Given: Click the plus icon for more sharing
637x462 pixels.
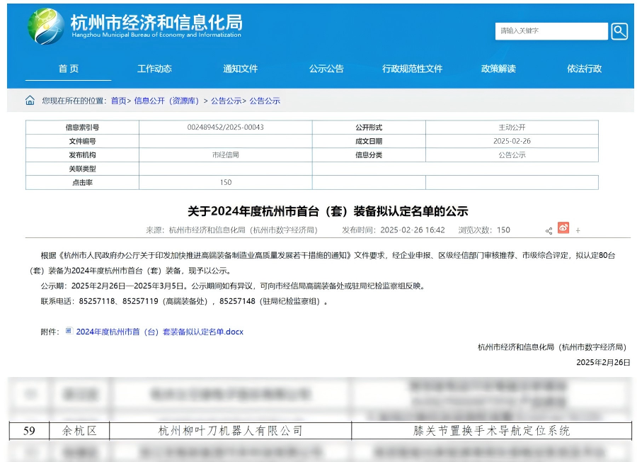Looking at the screenshot, I should click(x=578, y=230).
